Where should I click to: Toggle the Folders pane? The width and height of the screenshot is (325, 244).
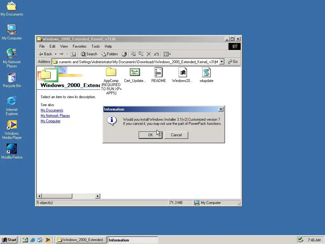109,54
